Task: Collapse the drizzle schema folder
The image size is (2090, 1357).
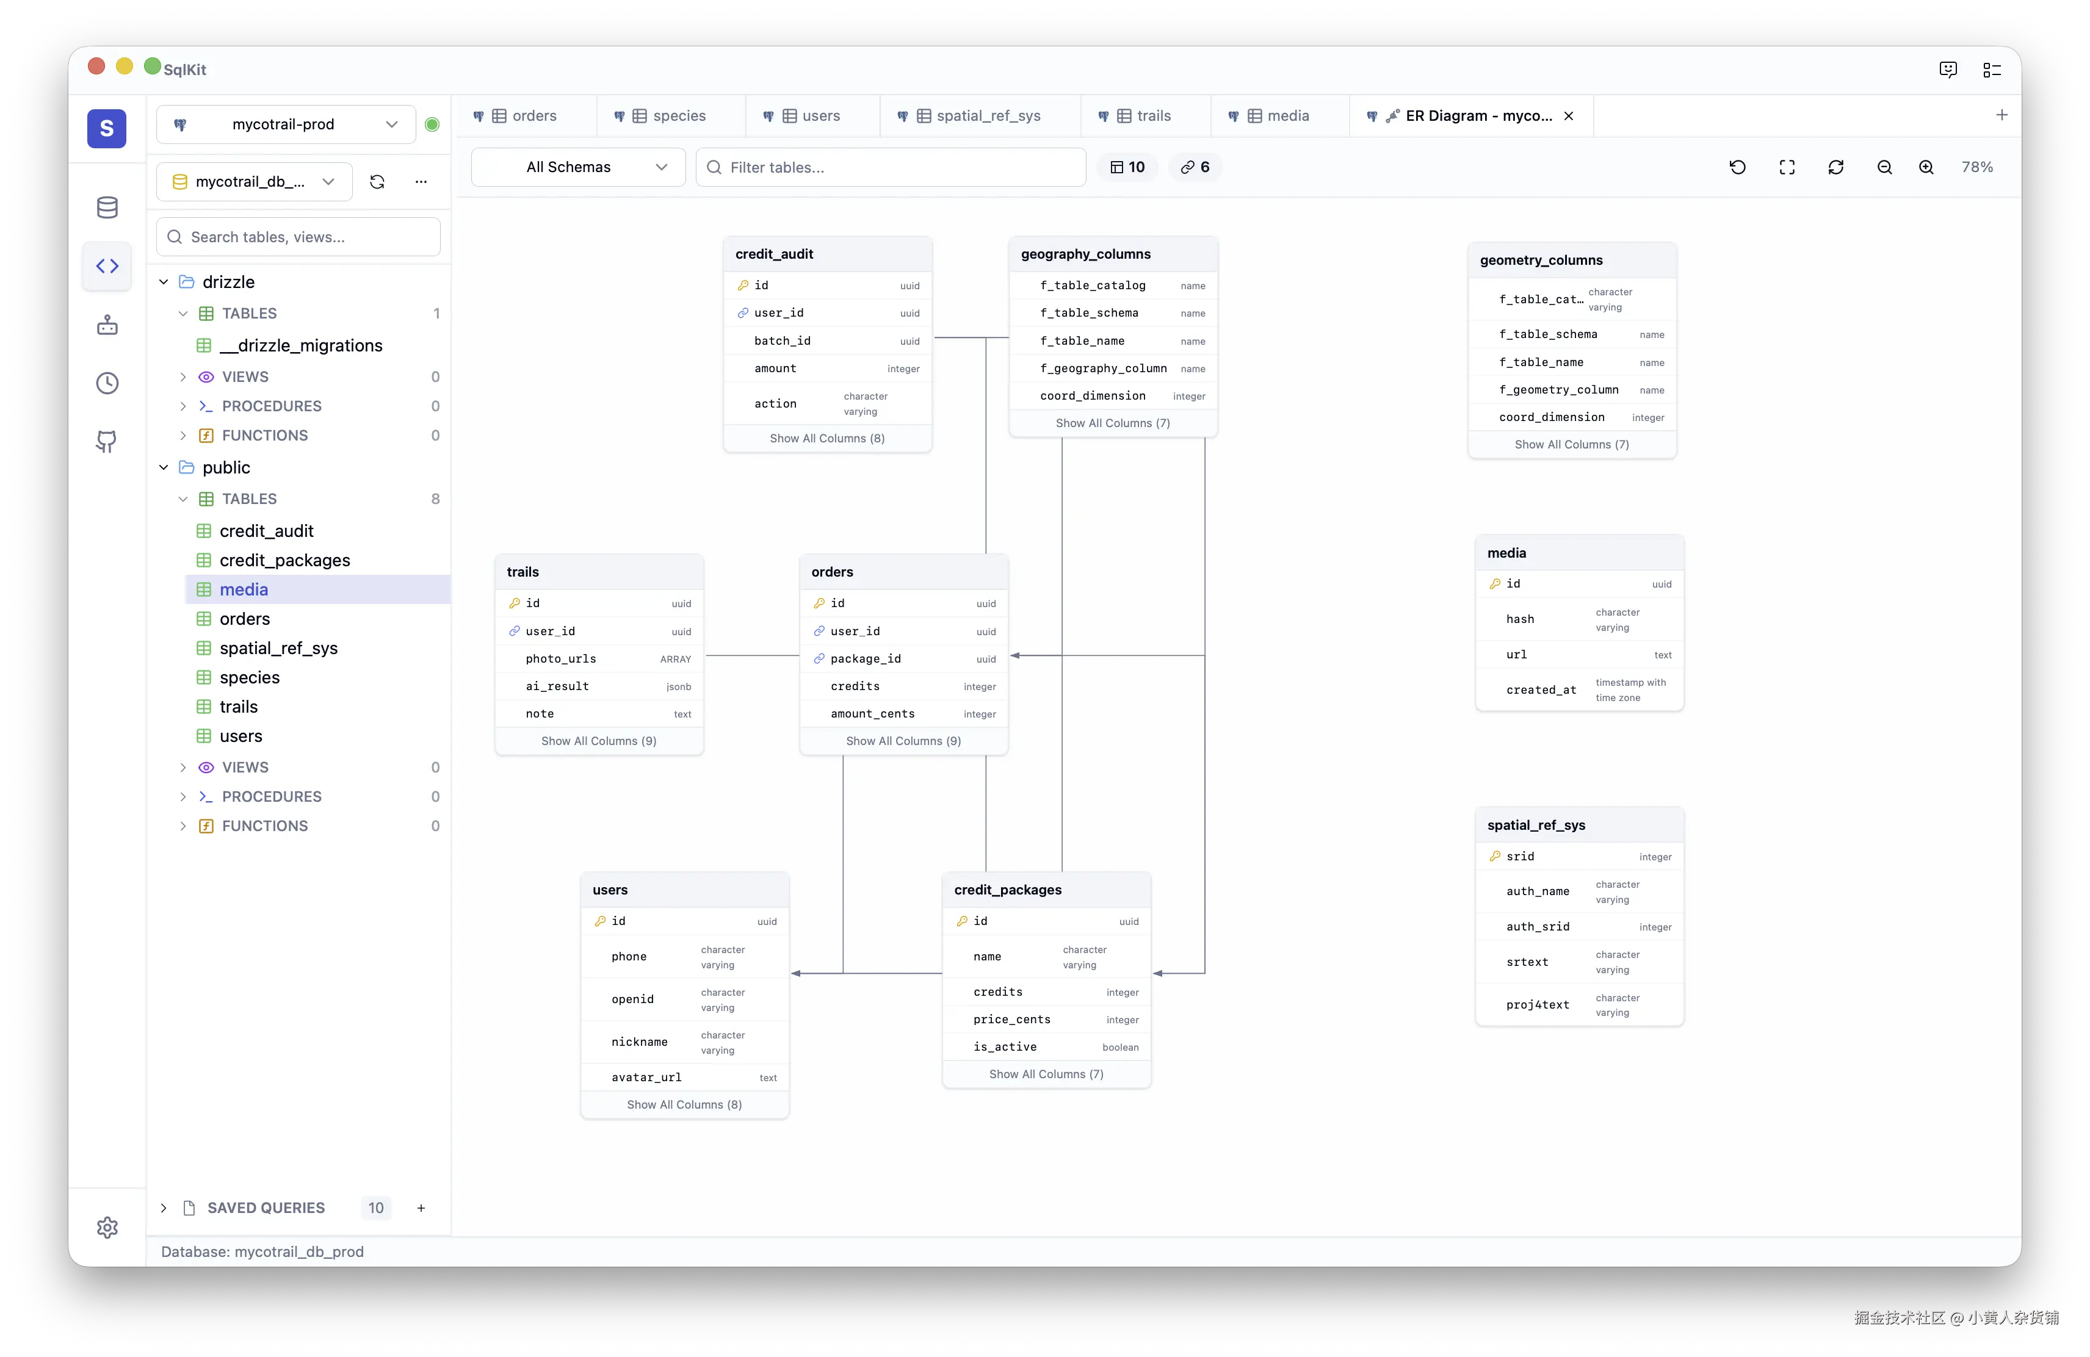Action: (164, 282)
